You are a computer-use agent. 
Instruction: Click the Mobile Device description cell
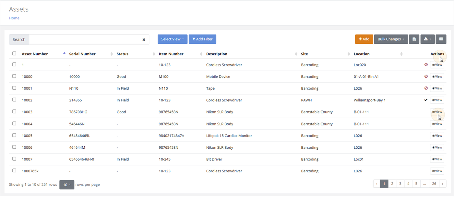click(218, 77)
